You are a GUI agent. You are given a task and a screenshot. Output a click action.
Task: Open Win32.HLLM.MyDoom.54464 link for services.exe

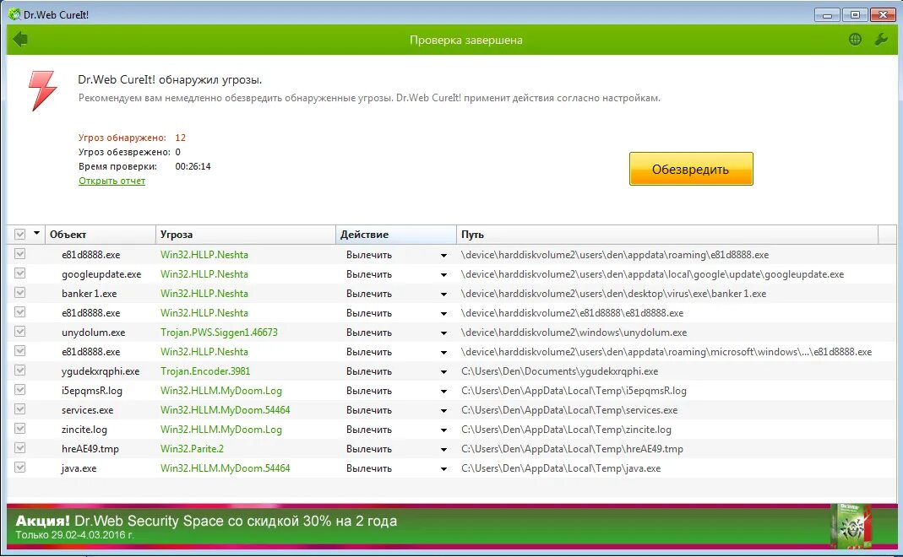[x=226, y=409]
